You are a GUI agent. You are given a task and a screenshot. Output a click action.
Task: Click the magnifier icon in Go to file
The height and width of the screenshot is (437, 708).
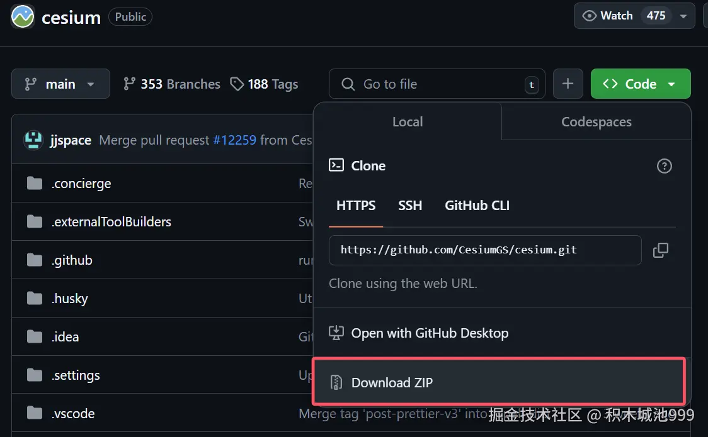click(348, 84)
